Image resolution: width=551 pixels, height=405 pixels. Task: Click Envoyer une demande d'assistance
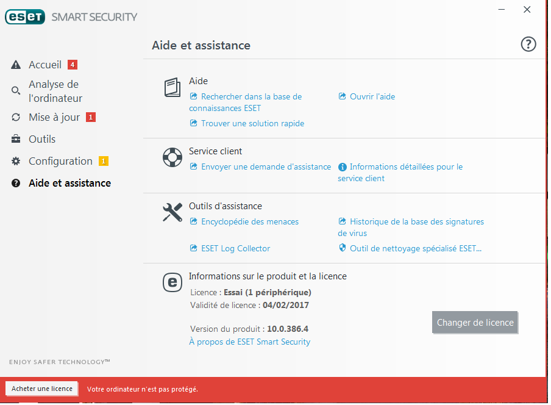tap(266, 167)
